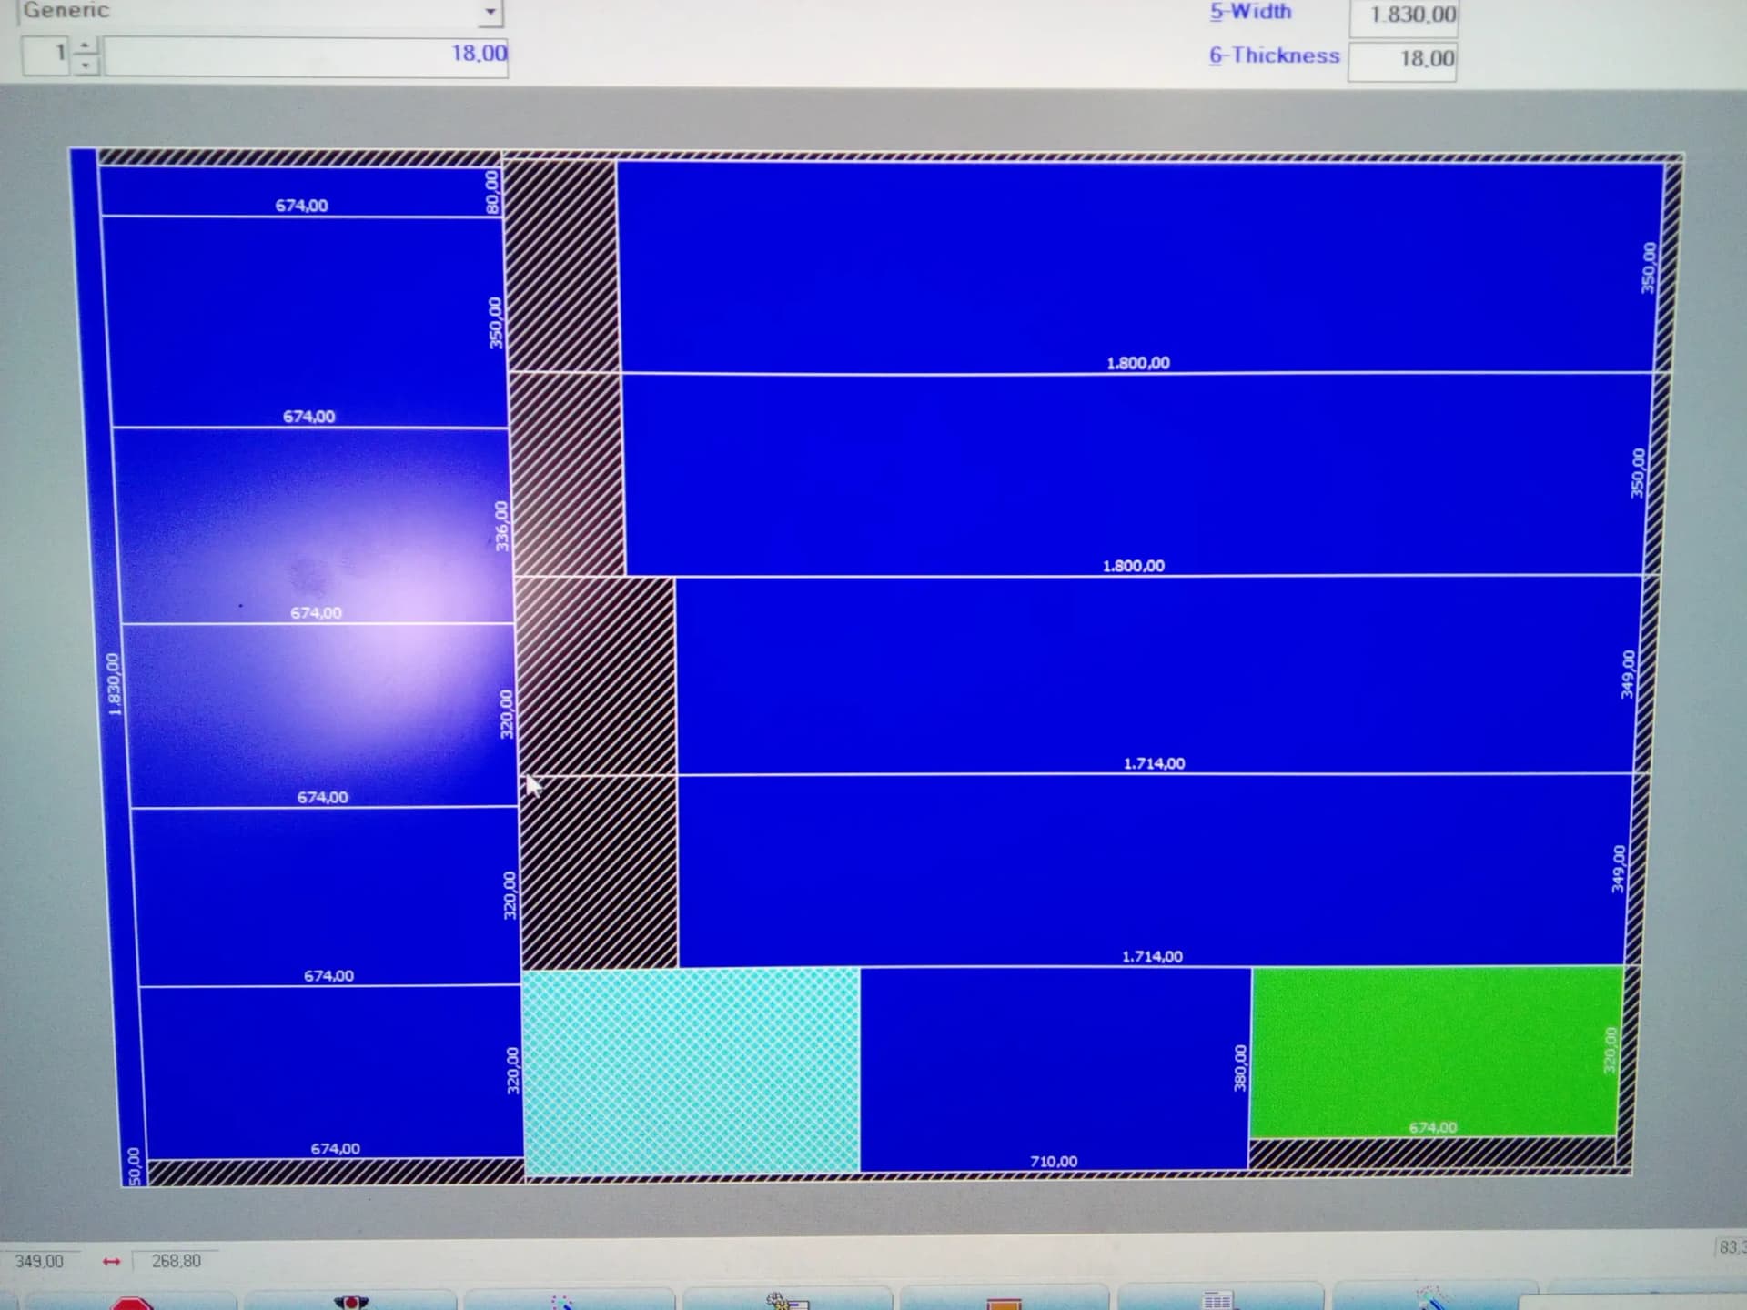Click the stepper up arrow beside quantity 1
The width and height of the screenshot is (1747, 1310).
[x=85, y=46]
